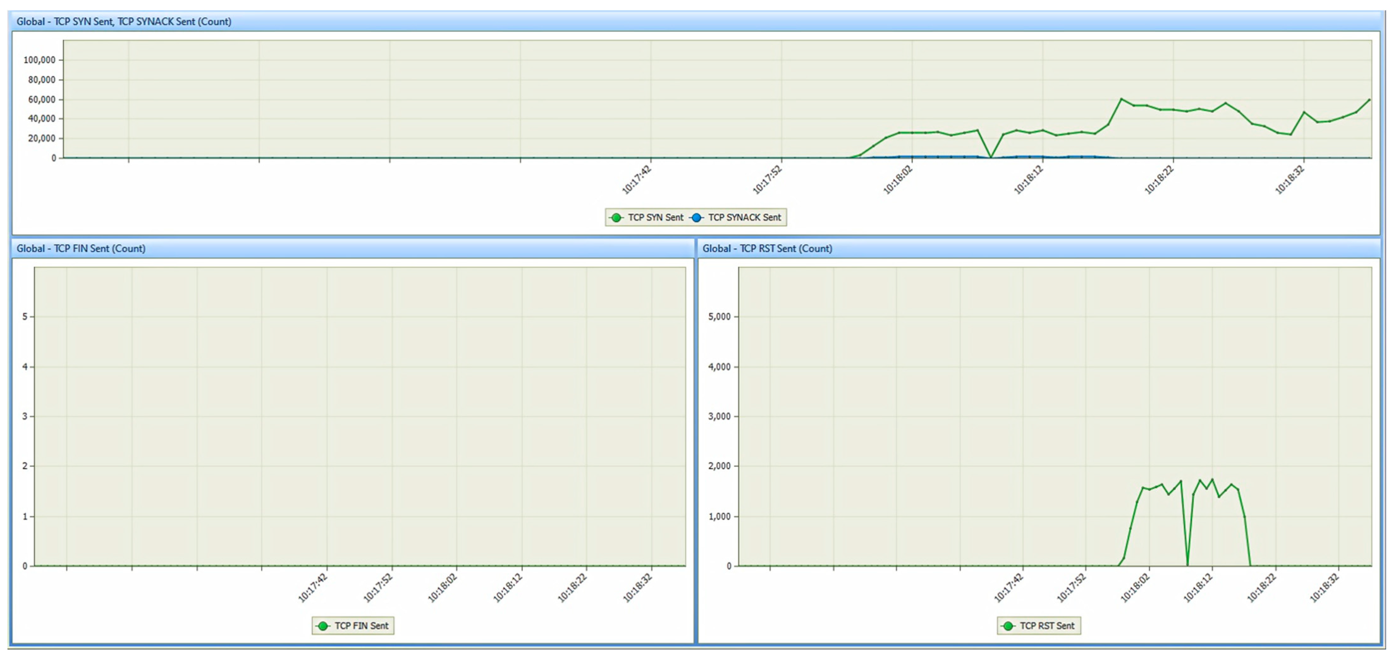Click the 100,000 axis label in SYN chart
1391x656 pixels.
[39, 60]
